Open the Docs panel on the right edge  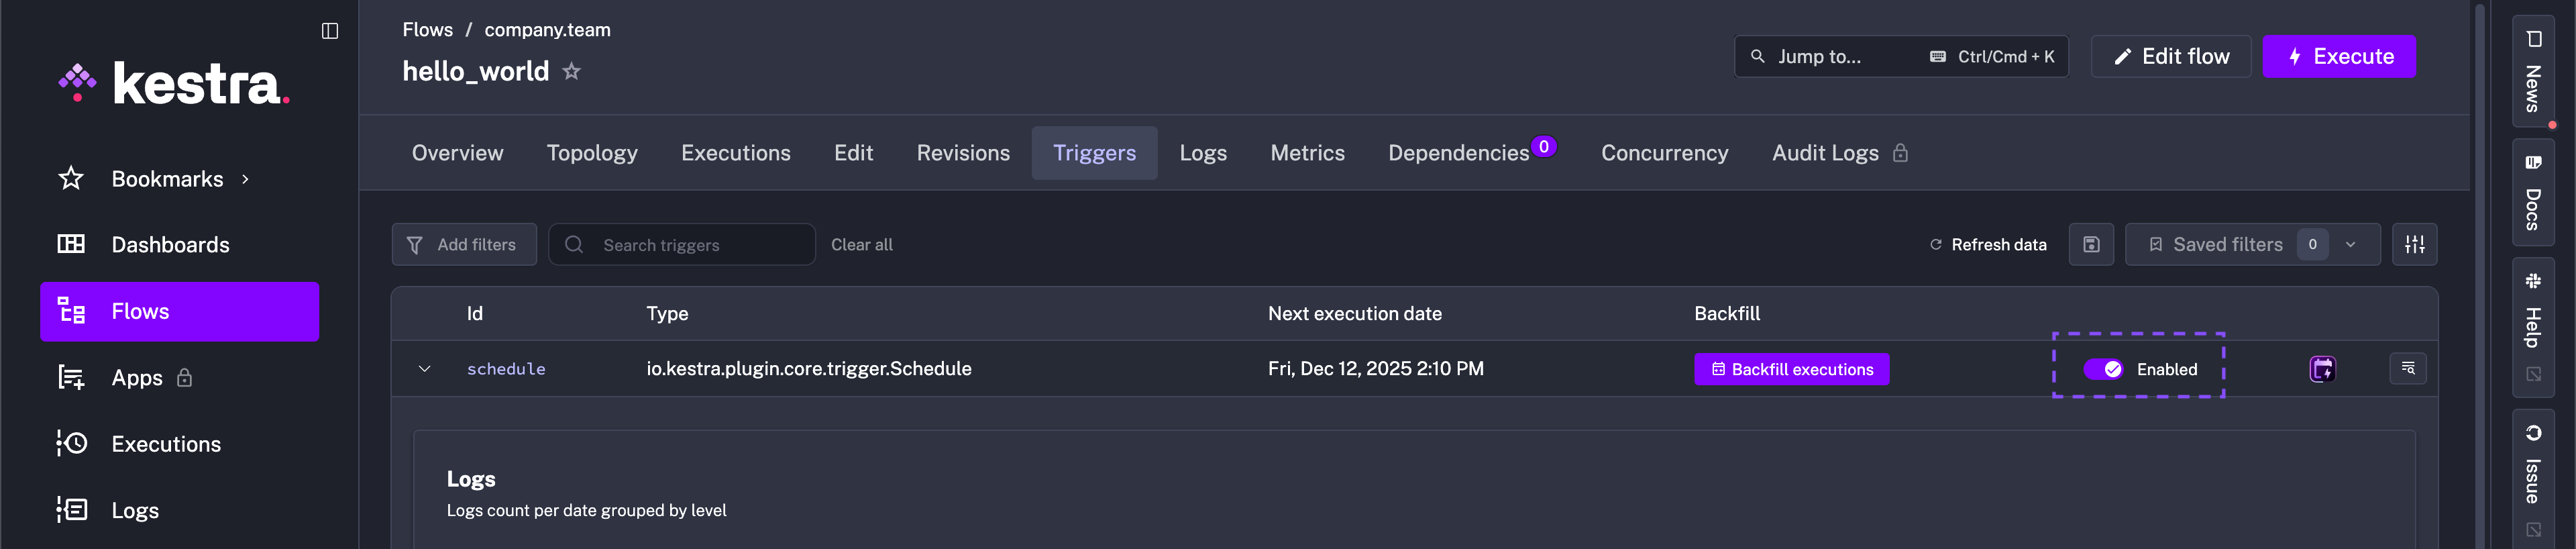(2532, 195)
